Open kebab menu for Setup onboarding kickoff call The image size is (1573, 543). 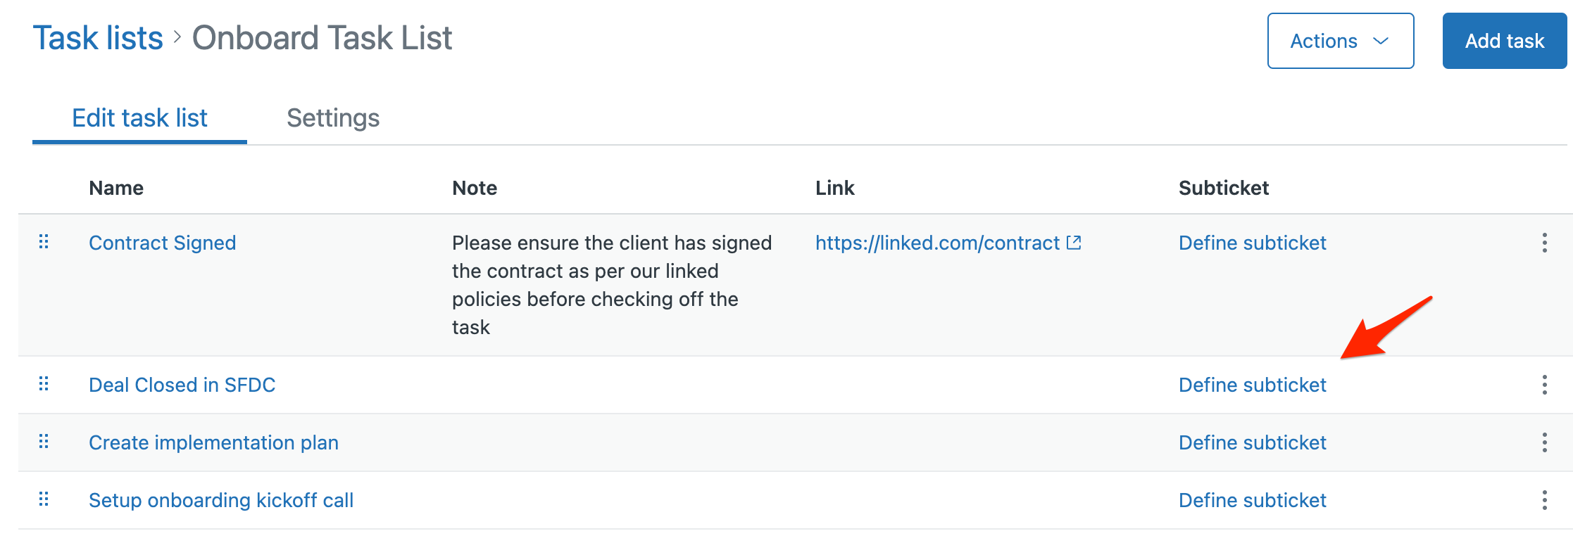click(1544, 500)
